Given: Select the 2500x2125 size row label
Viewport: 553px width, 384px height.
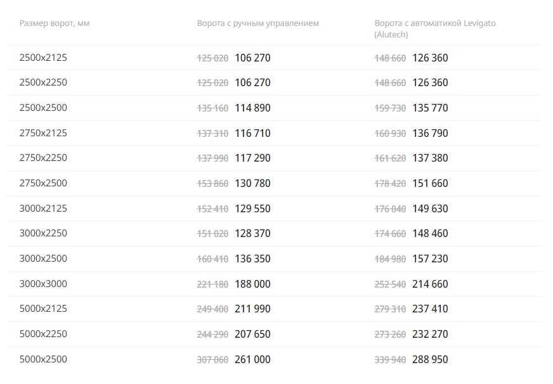Looking at the screenshot, I should pos(43,58).
